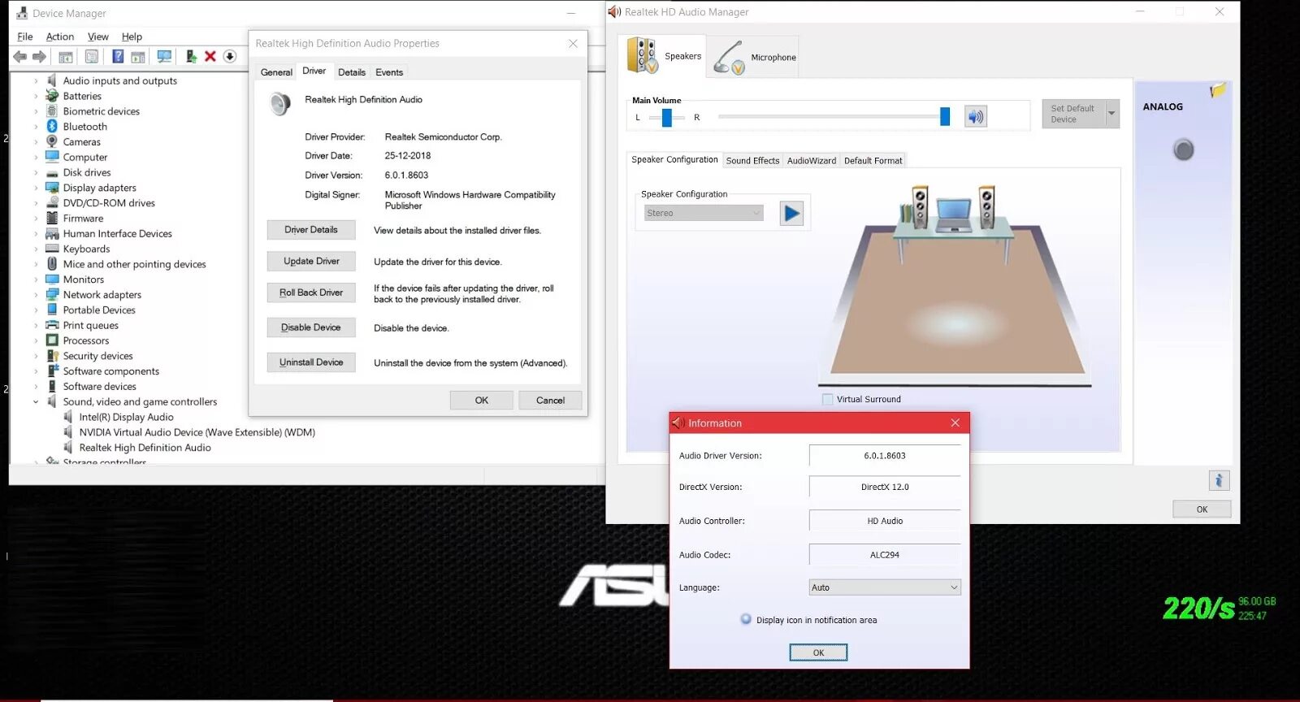Click the Main Volume slider handle

[x=945, y=117]
